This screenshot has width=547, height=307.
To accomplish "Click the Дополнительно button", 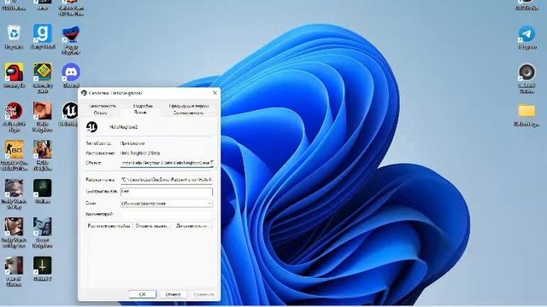I will [193, 226].
